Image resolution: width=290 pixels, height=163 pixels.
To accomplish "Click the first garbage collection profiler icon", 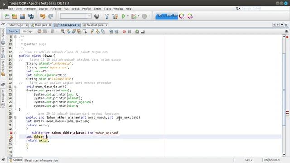I will 182,16.
